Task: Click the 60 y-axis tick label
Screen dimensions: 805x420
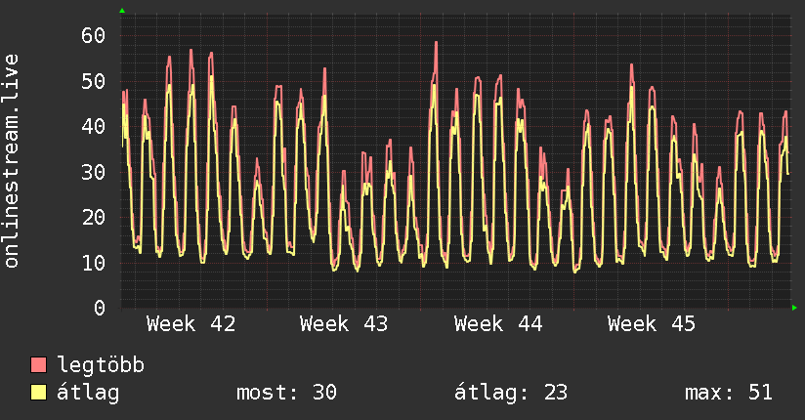Action: click(94, 35)
